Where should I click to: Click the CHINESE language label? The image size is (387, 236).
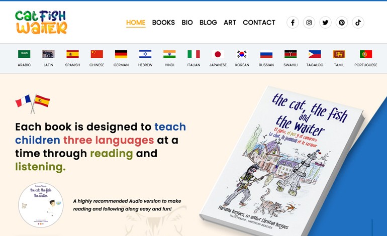pyautogui.click(x=96, y=65)
